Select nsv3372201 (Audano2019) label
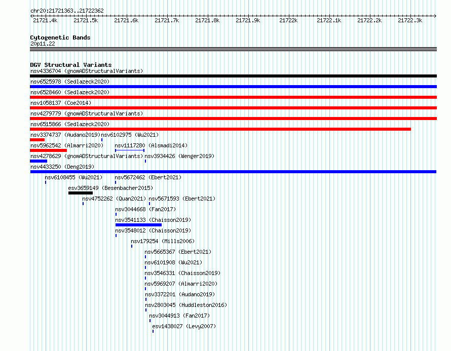Screen dimensions: 451x351 [180, 294]
